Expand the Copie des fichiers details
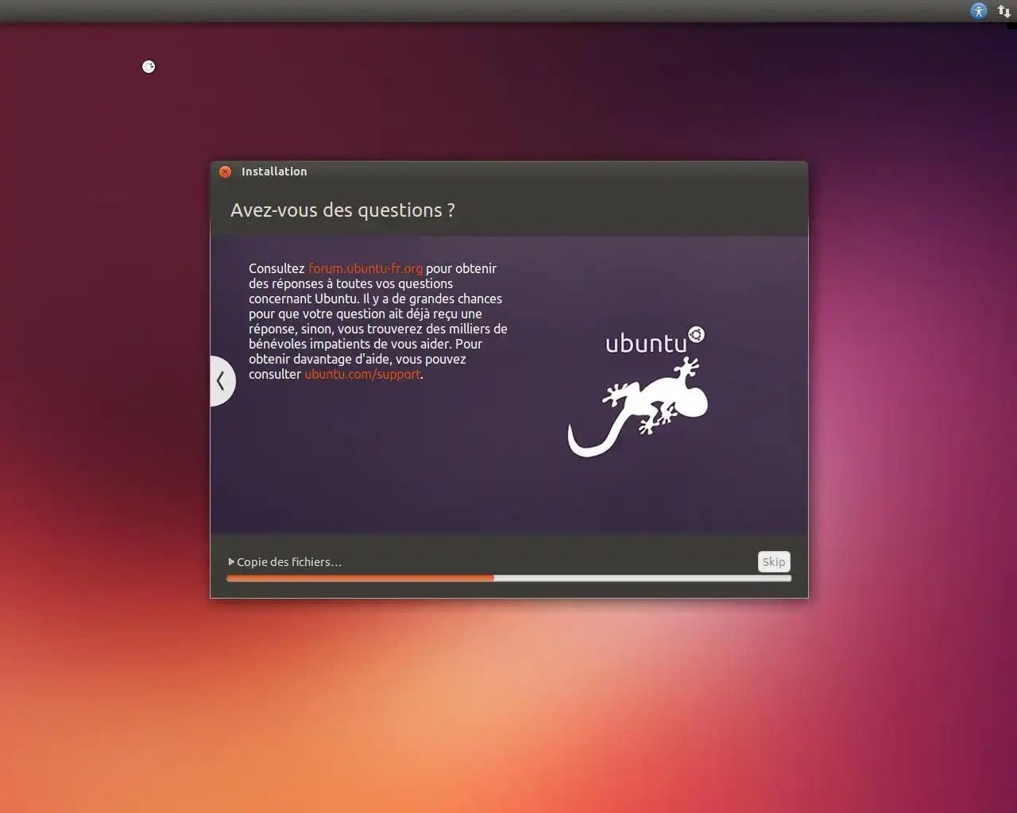 pyautogui.click(x=232, y=562)
